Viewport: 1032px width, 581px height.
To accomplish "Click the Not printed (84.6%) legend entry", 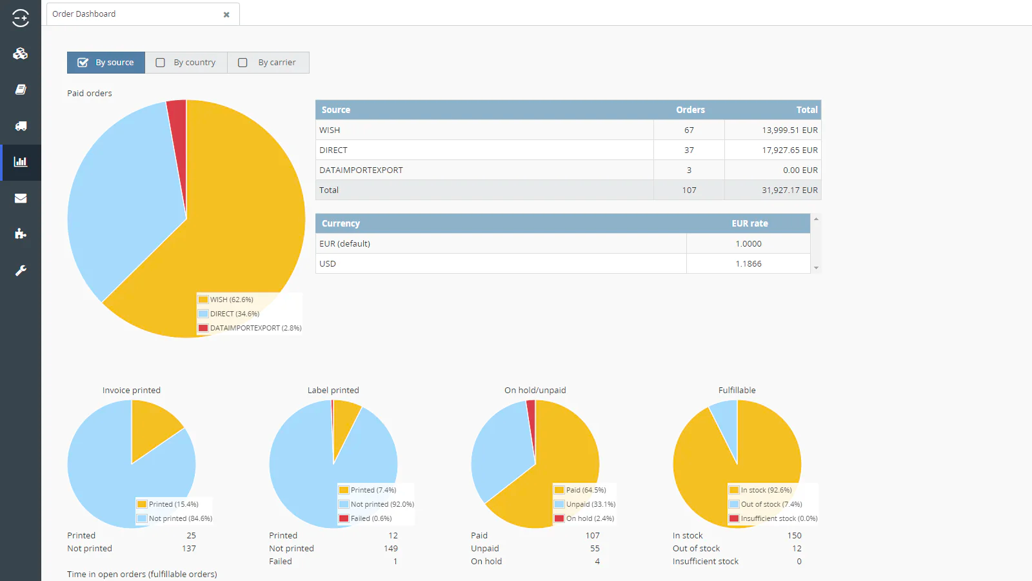I will pyautogui.click(x=174, y=518).
